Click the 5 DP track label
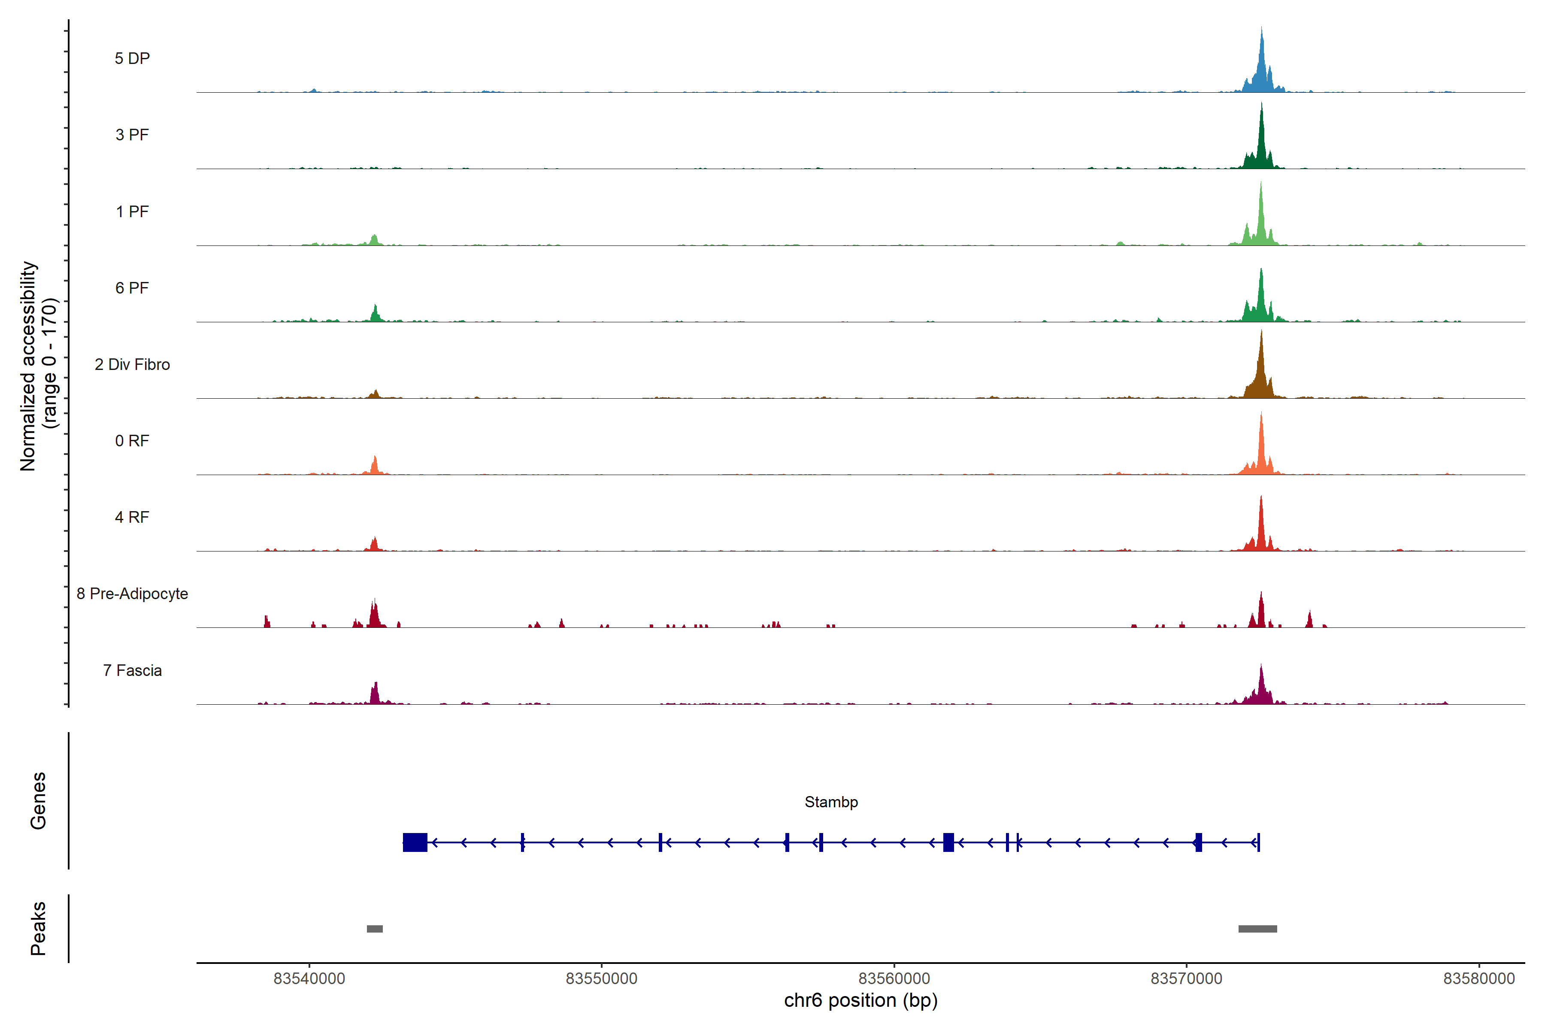This screenshot has height=1030, width=1545. click(x=132, y=58)
